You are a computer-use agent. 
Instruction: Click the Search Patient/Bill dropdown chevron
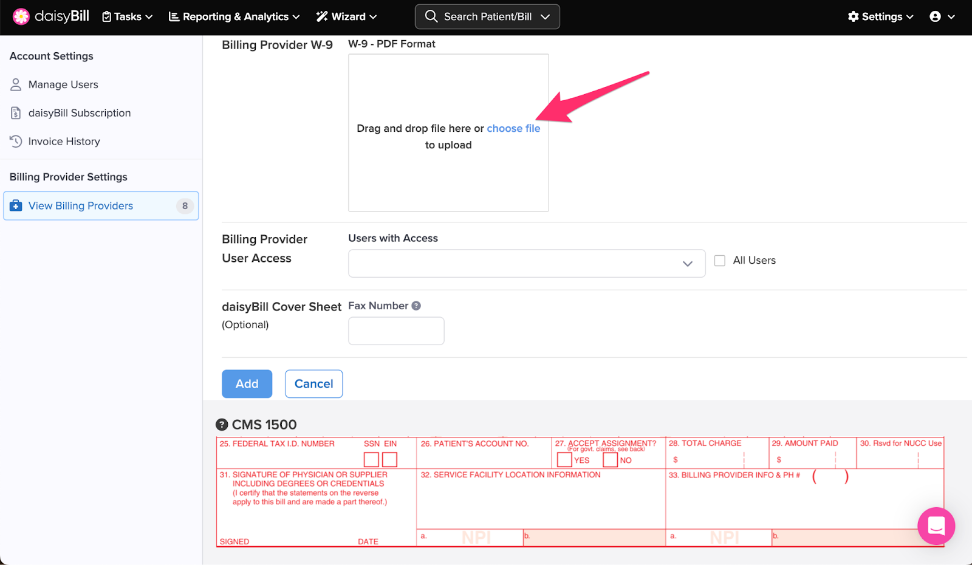coord(545,16)
